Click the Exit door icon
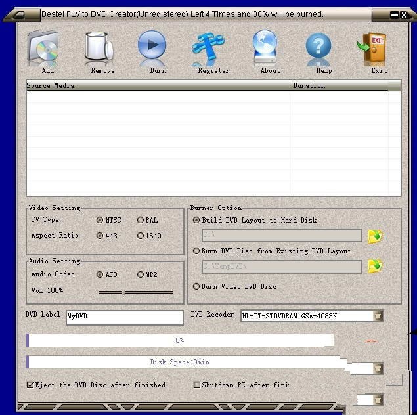The width and height of the screenshot is (417, 415). (374, 49)
